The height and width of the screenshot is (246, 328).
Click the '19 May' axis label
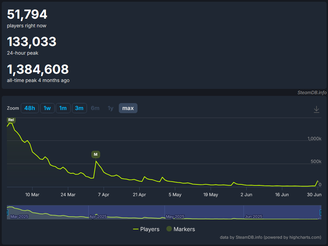tap(211, 194)
